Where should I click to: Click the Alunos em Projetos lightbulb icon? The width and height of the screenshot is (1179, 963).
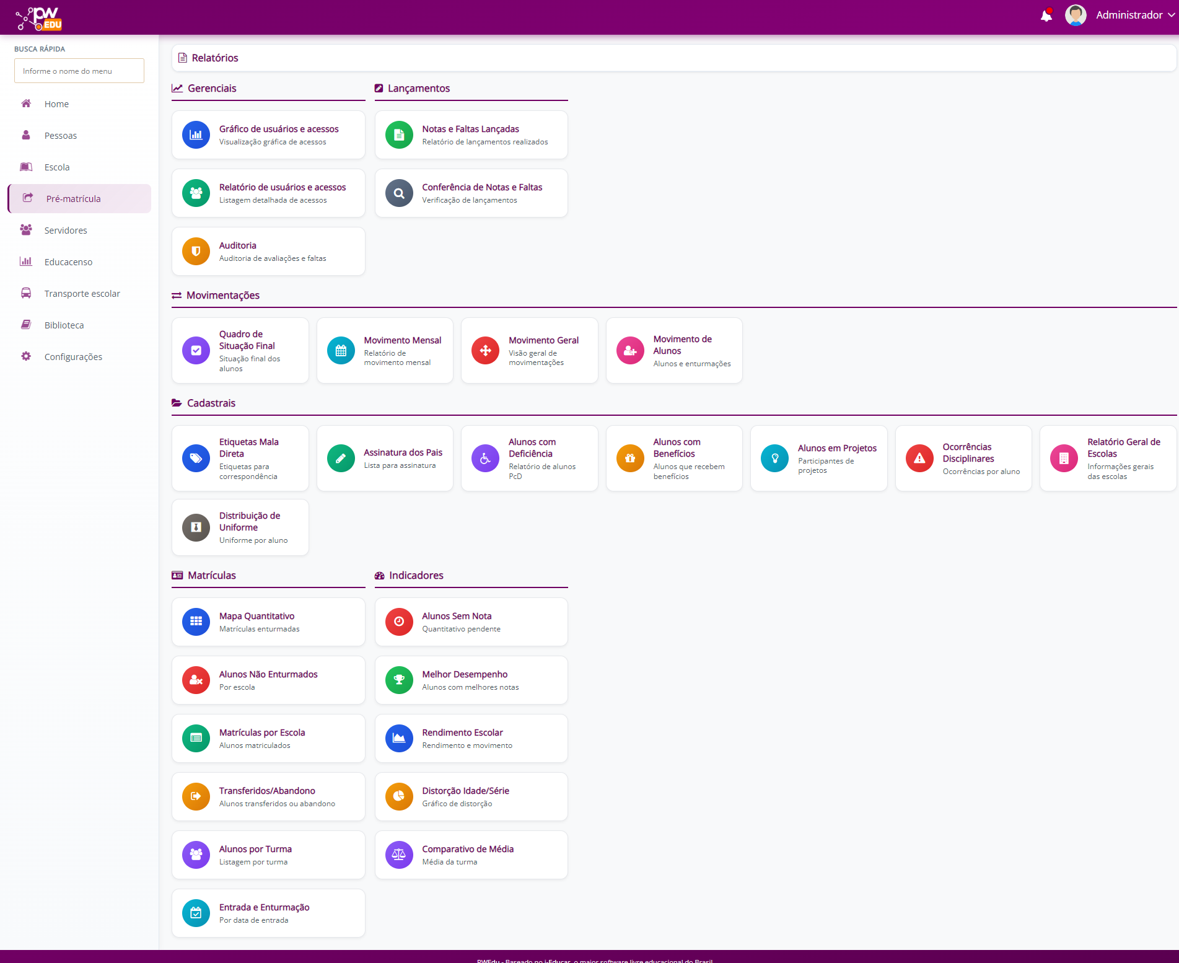[x=774, y=459]
